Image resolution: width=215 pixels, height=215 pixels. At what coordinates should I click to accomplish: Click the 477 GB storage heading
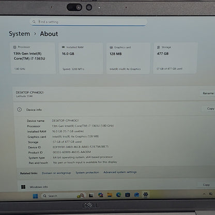click(163, 54)
